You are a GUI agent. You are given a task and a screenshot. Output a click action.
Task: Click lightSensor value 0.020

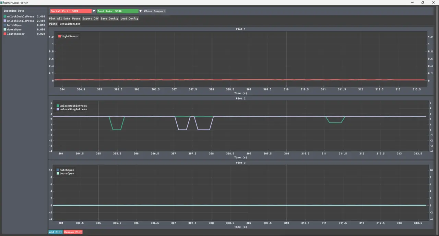click(41, 34)
